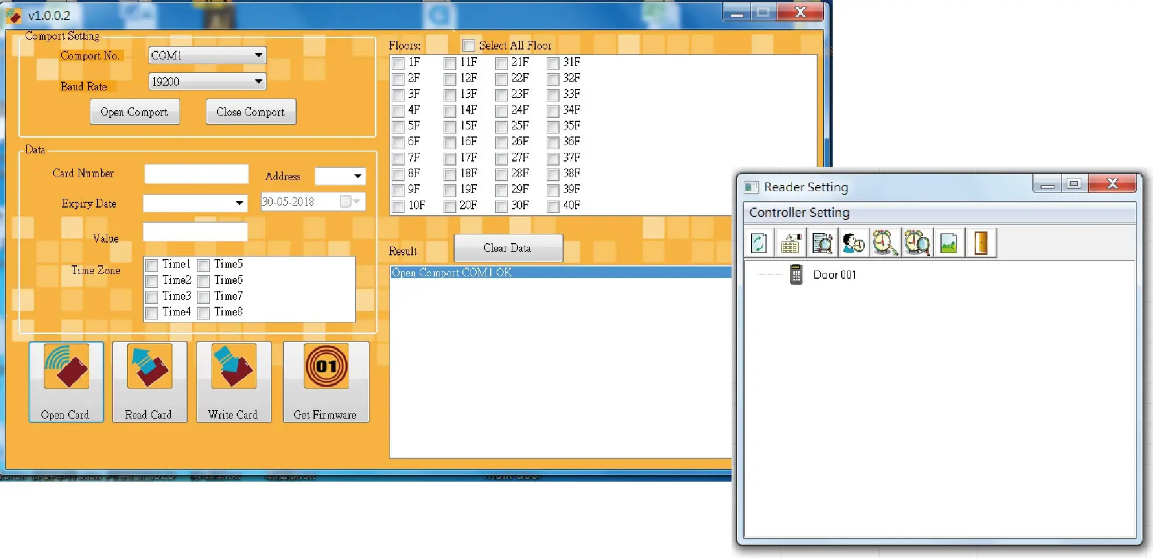This screenshot has width=1153, height=558.
Task: Check the 15F floor checkbox
Action: [x=449, y=127]
